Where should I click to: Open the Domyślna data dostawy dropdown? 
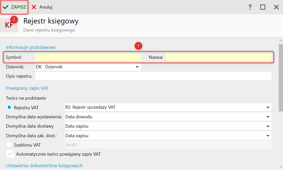[x=168, y=126]
